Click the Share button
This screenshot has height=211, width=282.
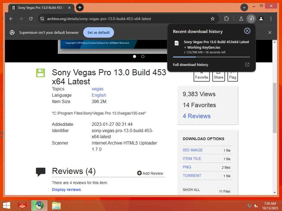(x=218, y=77)
